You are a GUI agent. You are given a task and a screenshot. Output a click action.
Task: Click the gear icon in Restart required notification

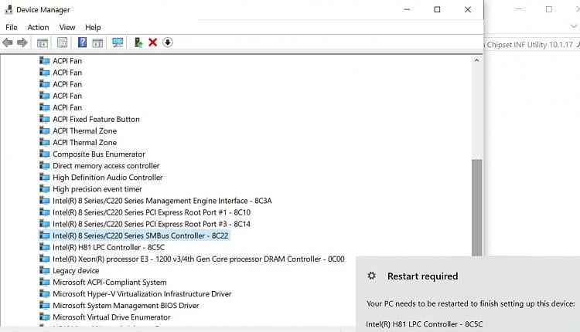pyautogui.click(x=372, y=276)
